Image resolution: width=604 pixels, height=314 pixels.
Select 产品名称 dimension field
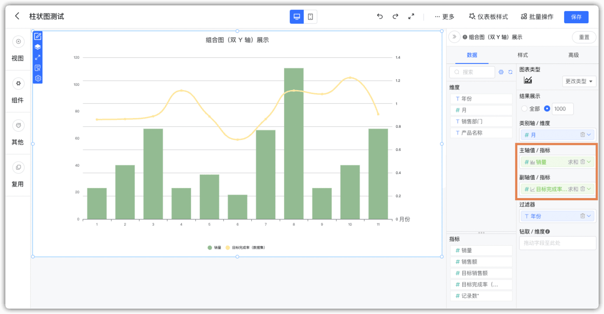coord(481,133)
